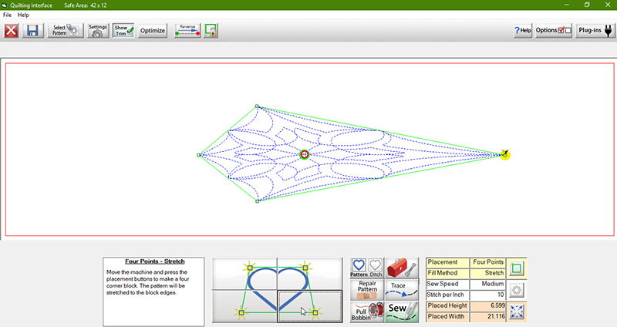617x327 pixels.
Task: Click Pull Bobbin button
Action: [366, 312]
